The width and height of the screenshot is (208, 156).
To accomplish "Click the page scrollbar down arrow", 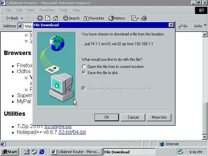I will [204, 137].
